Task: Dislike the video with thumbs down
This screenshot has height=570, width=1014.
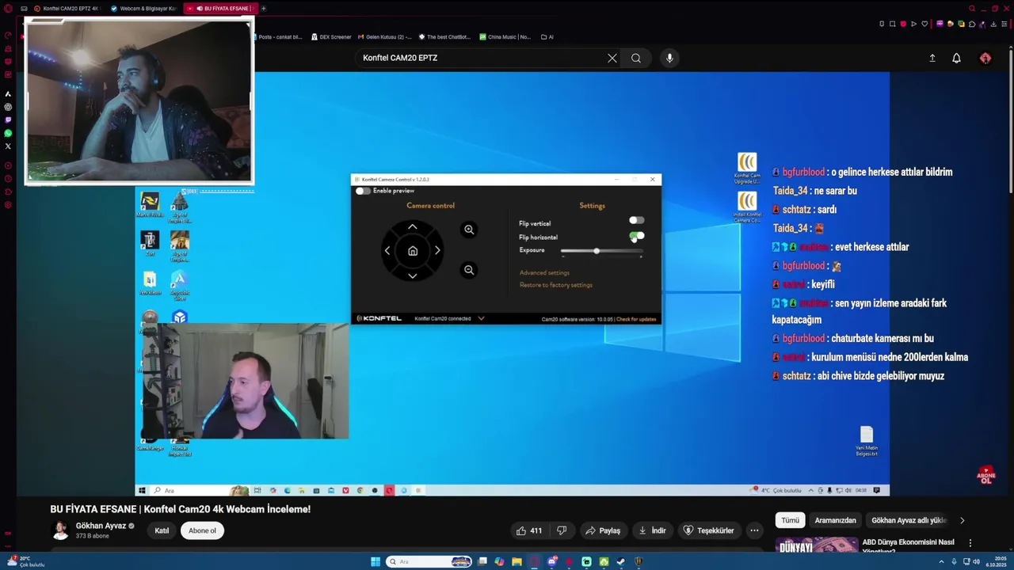Action: point(562,530)
